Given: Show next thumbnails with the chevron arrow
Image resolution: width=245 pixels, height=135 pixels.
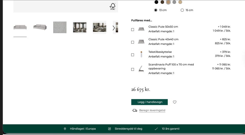Looking at the screenshot, I should click(x=114, y=28).
